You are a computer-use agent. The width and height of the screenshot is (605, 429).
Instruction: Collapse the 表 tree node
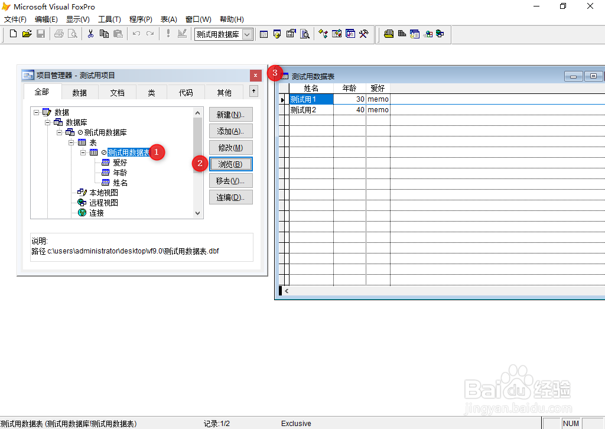(71, 143)
